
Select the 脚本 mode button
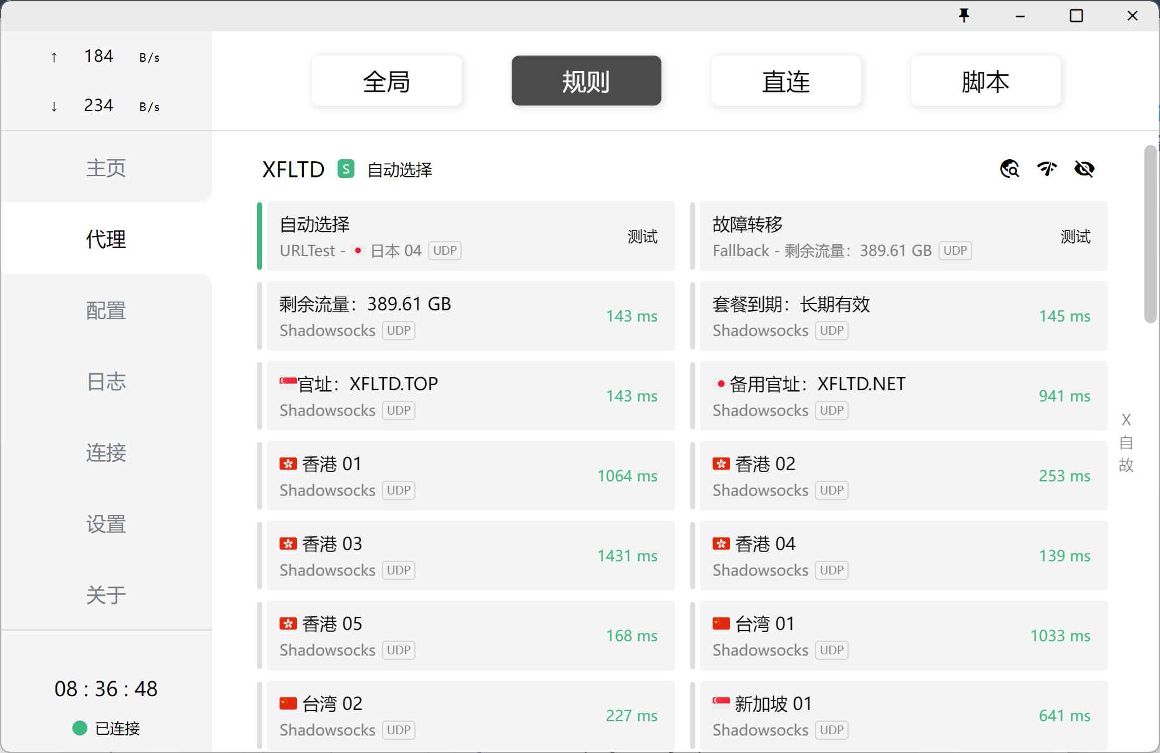986,81
